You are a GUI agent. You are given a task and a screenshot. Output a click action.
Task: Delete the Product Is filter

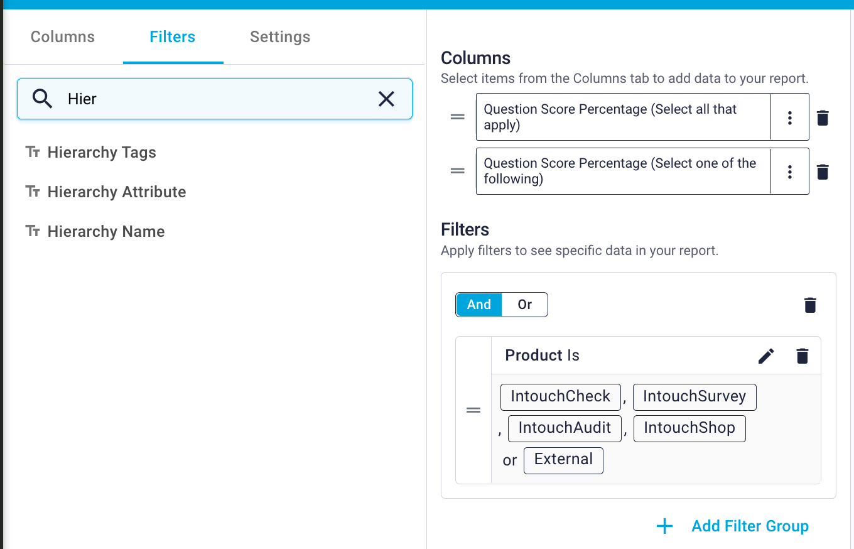click(802, 356)
